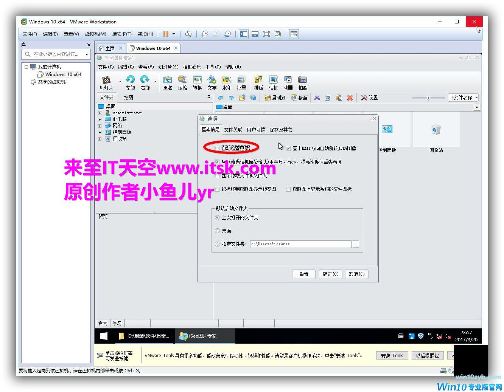Viewport: 504px width, 392px height.
Task: Go forward with the blue right arrow
Action: (231, 98)
